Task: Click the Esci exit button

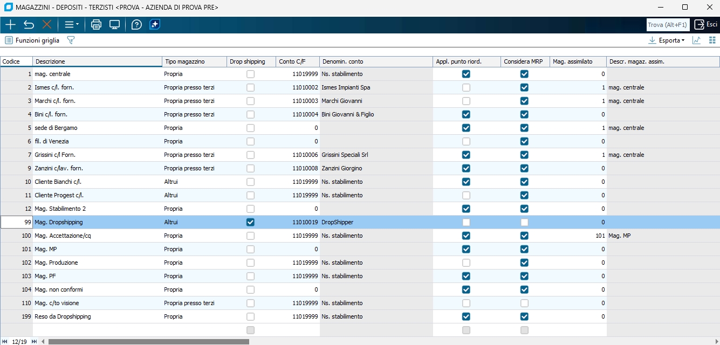Action: point(706,24)
